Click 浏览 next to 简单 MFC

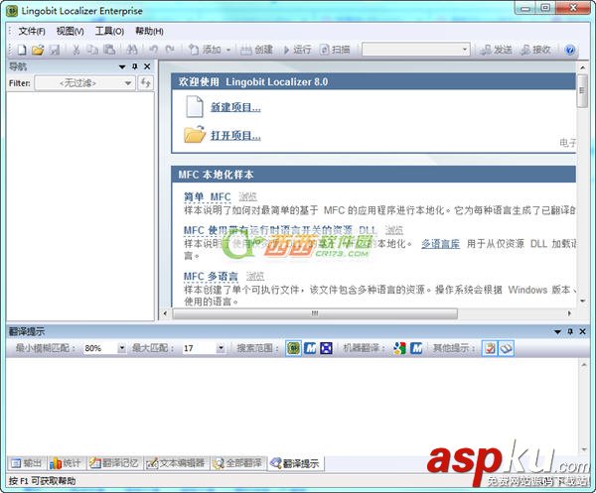[x=247, y=197]
